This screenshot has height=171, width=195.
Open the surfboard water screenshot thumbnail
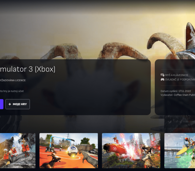point(180,151)
